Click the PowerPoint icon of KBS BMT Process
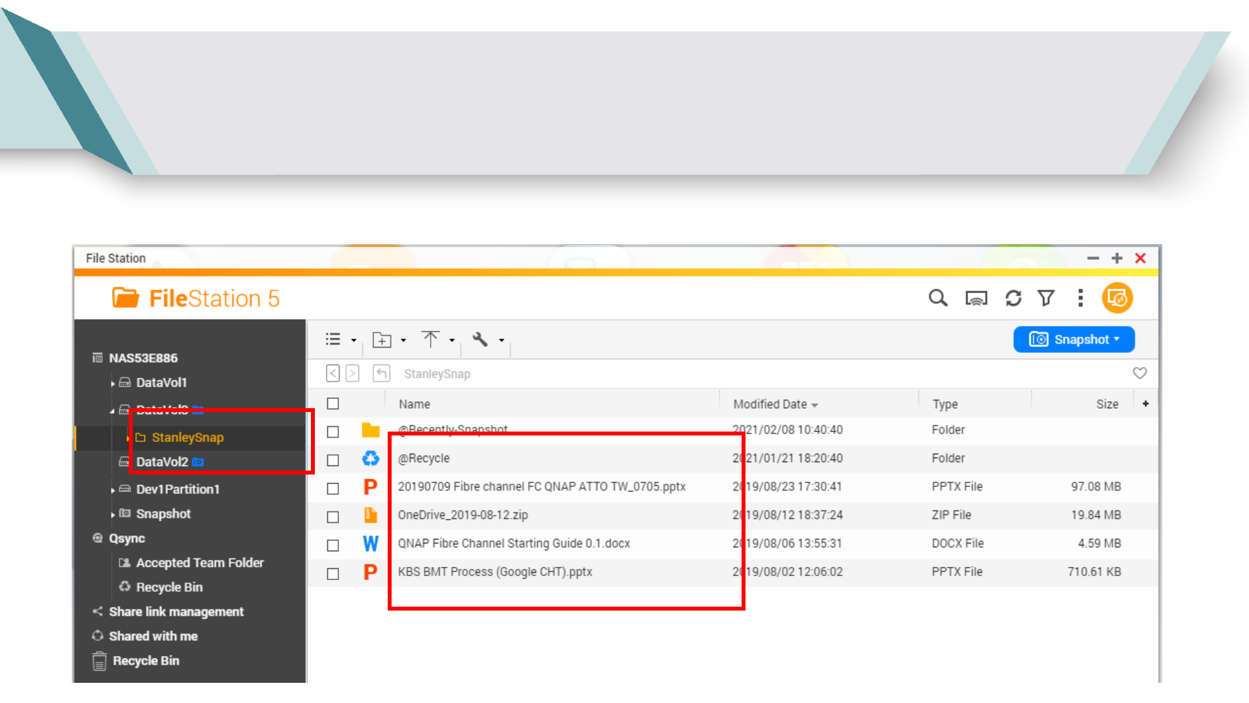 371,572
